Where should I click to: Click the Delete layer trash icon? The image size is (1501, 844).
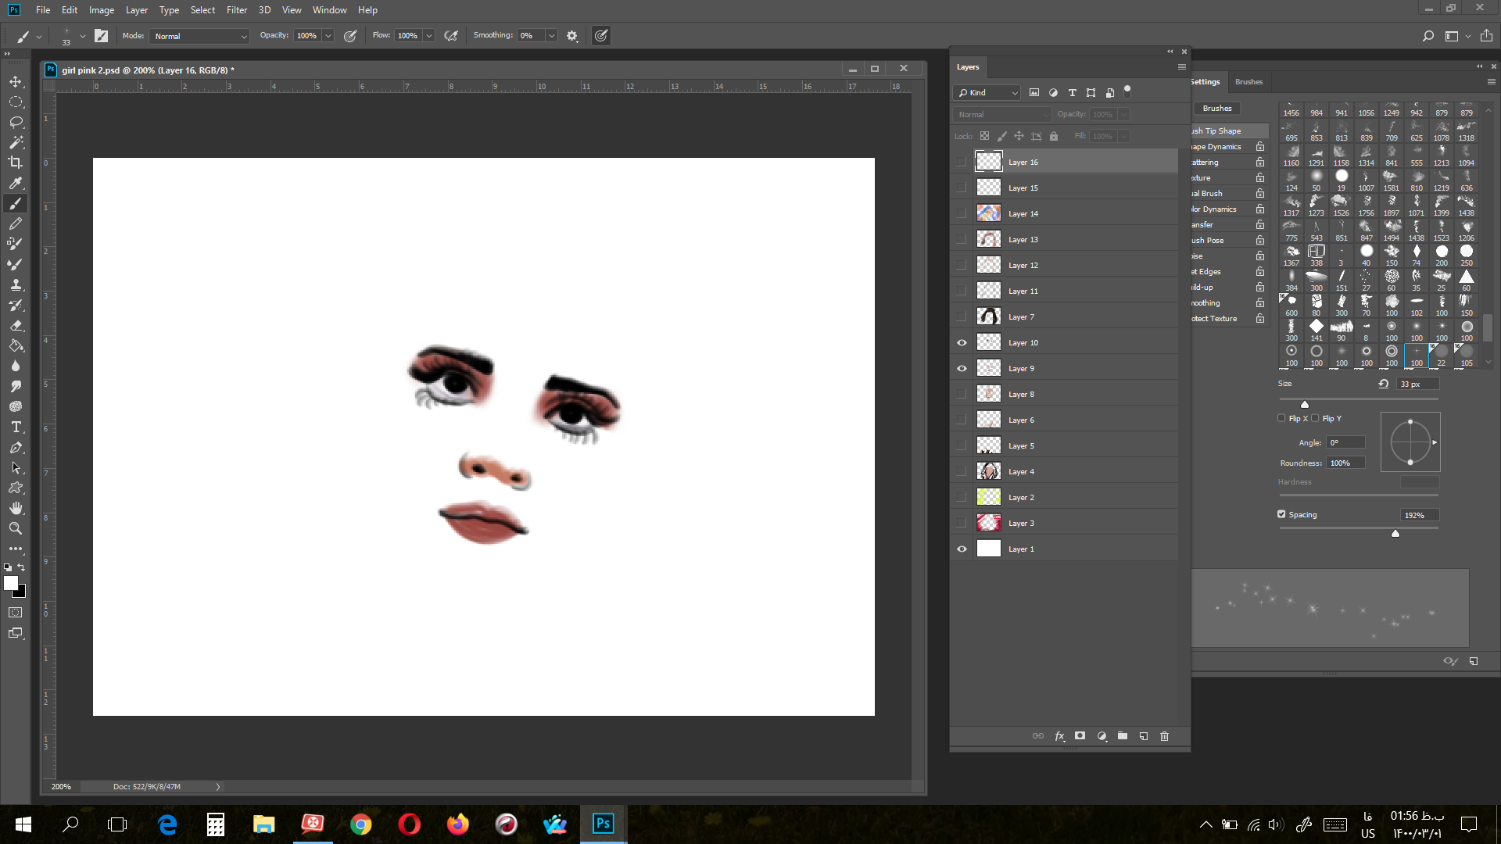(1164, 736)
